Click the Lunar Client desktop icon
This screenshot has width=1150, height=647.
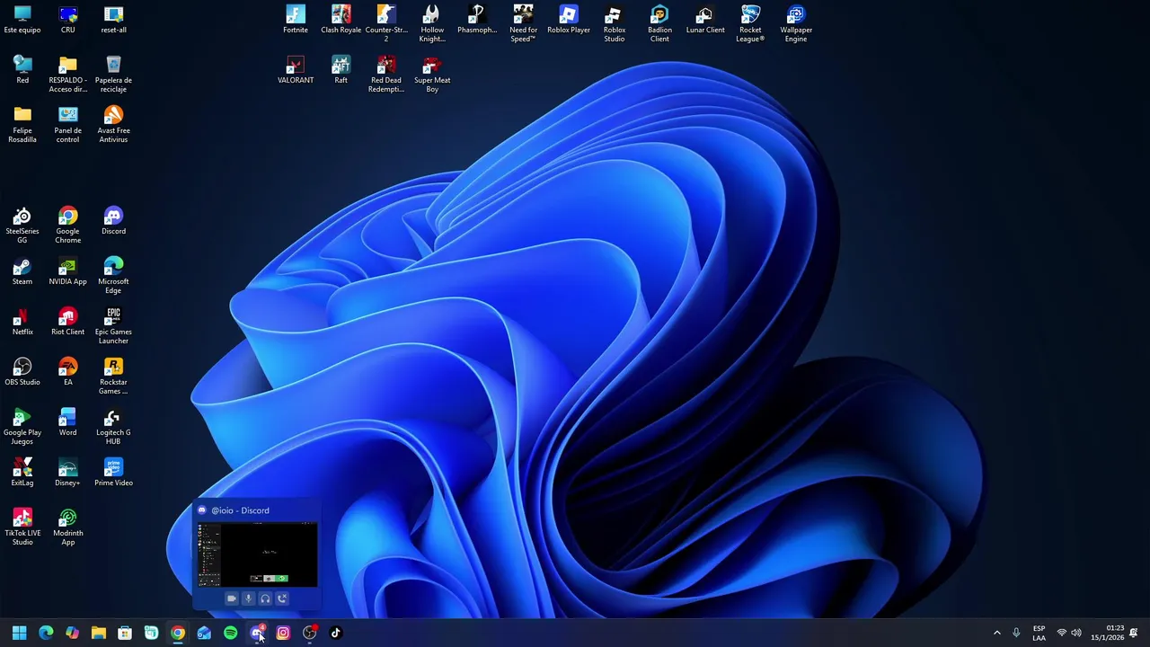pyautogui.click(x=705, y=20)
